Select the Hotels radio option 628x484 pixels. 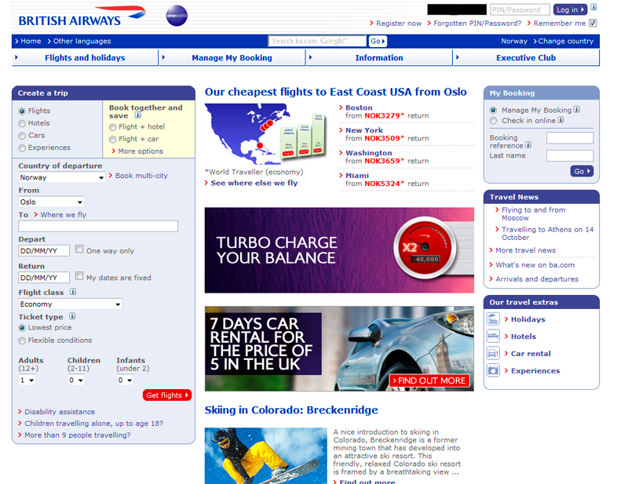point(22,124)
